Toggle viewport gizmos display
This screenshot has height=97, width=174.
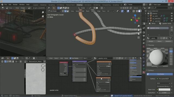pyautogui.click(x=122, y=11)
